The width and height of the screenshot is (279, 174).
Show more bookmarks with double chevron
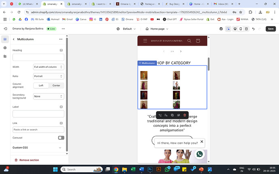point(272,19)
